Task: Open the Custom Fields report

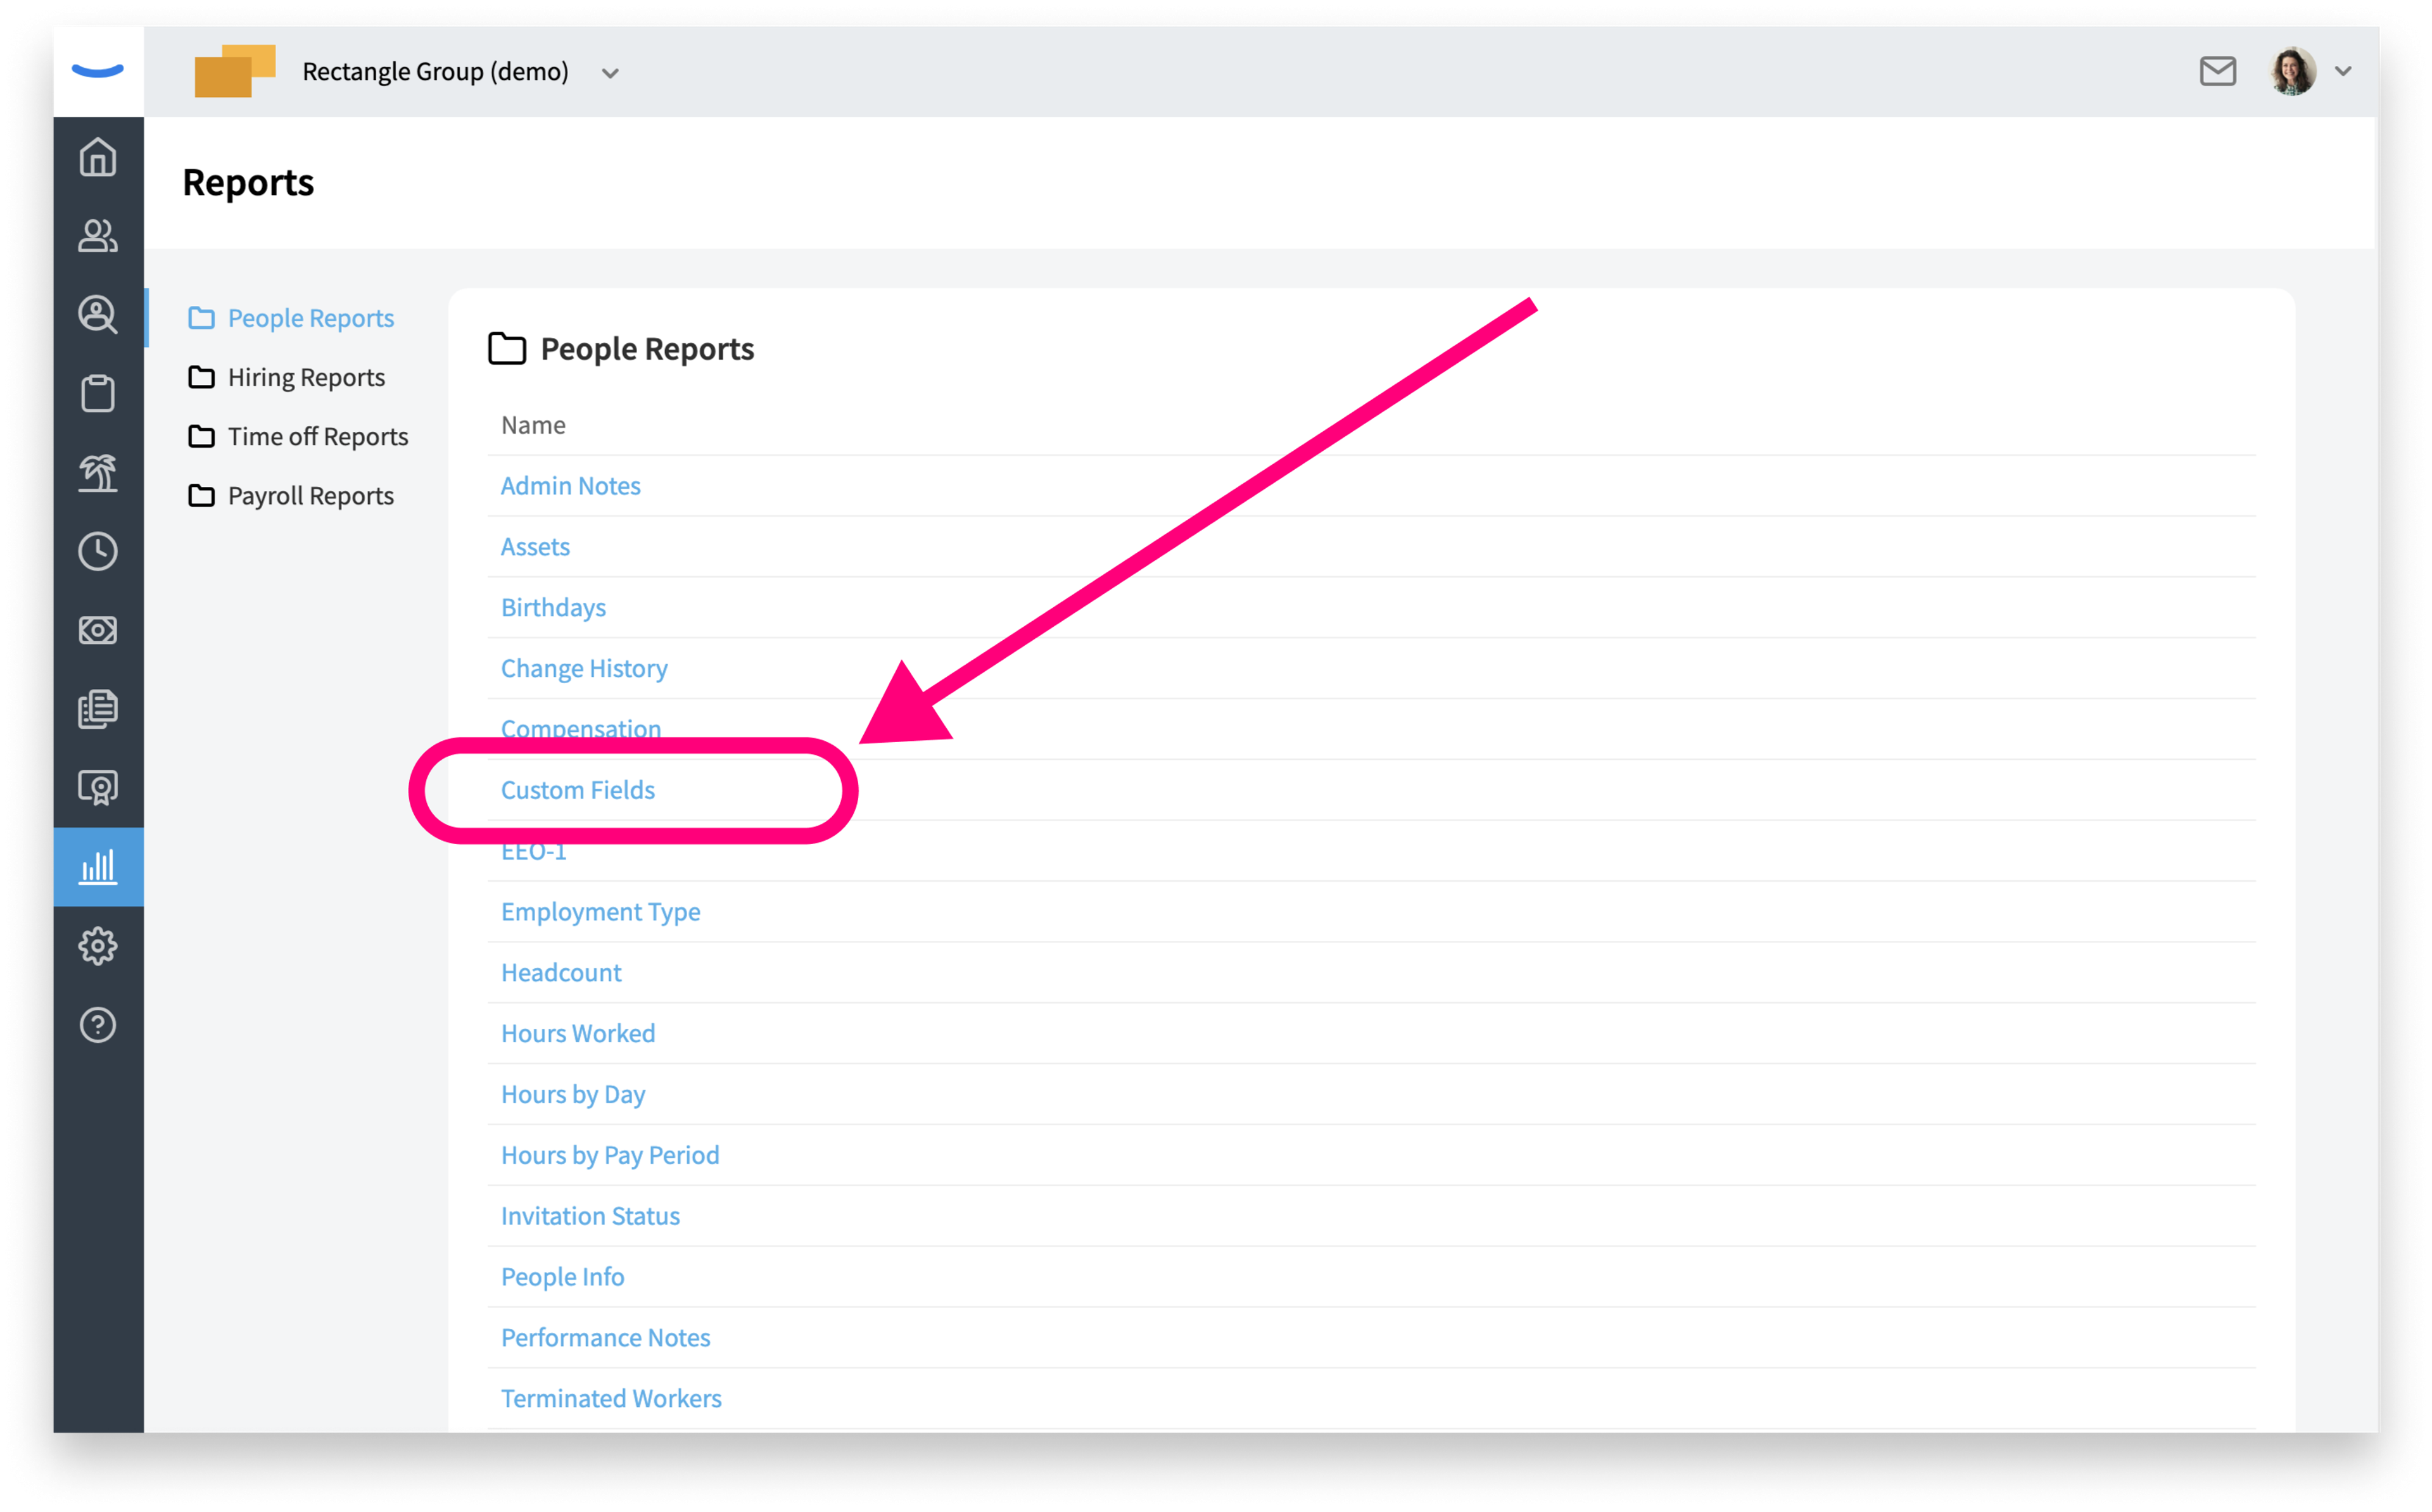Action: 577,789
